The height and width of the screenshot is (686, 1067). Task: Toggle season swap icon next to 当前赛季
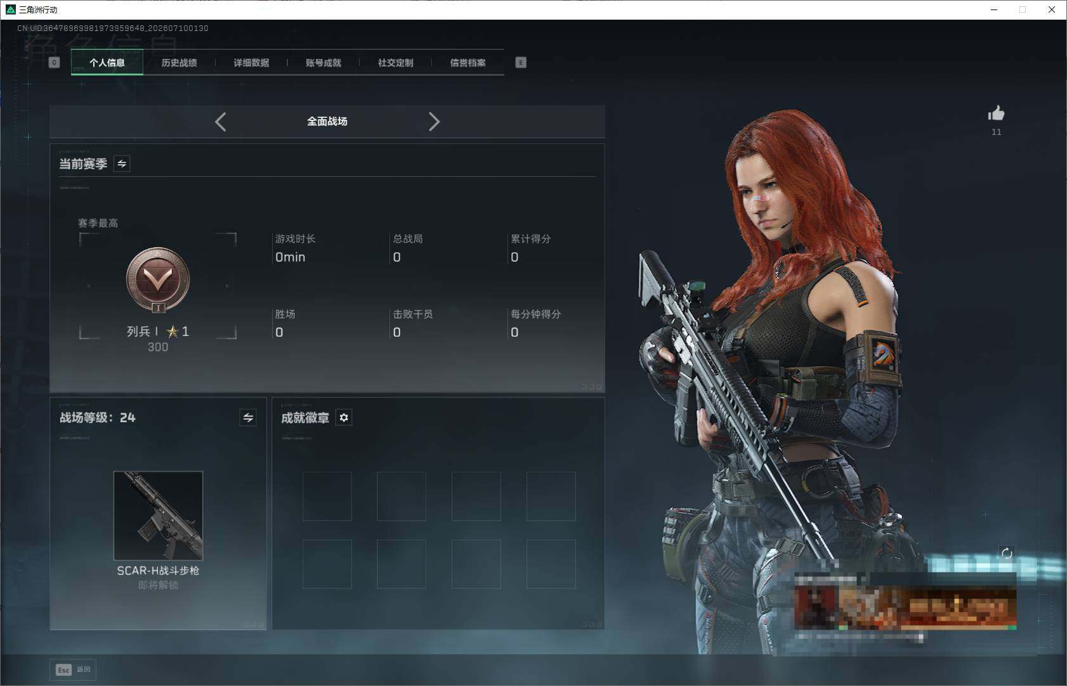pyautogui.click(x=122, y=164)
